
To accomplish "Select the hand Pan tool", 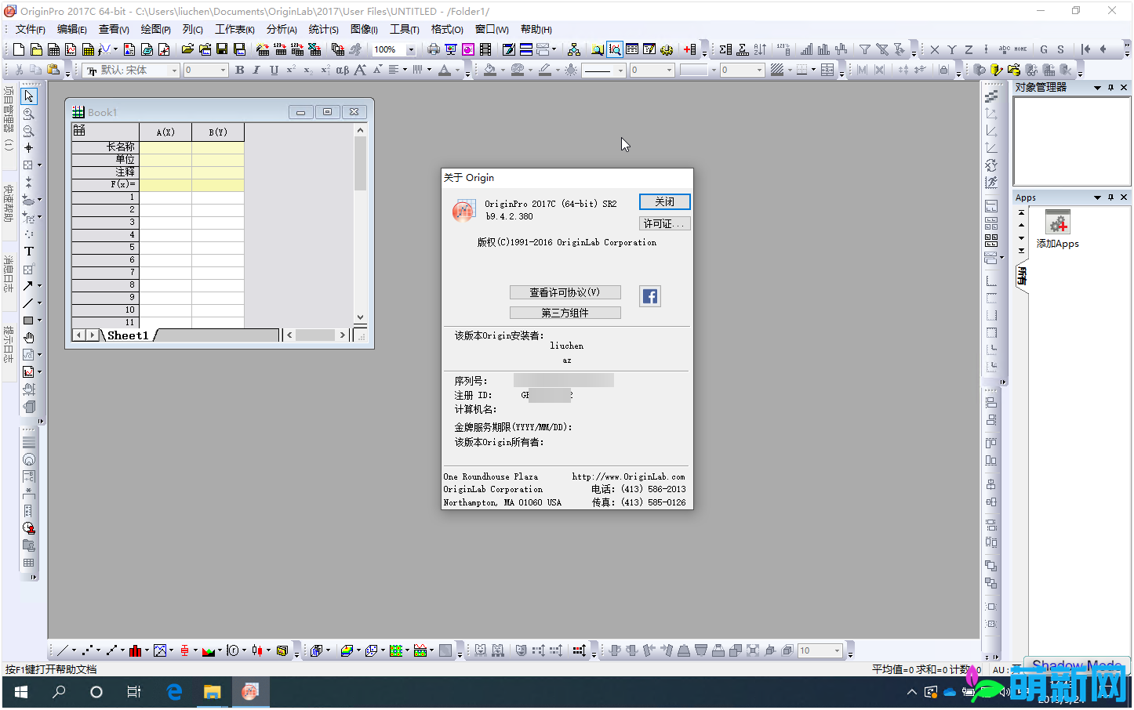I will tap(29, 338).
